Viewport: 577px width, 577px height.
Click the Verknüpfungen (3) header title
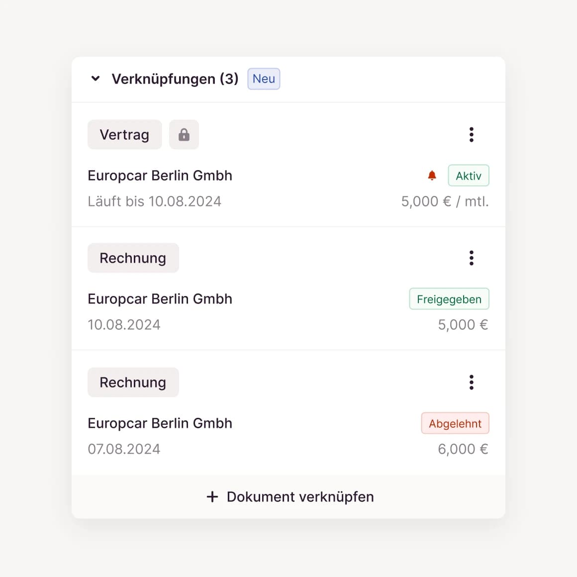[175, 79]
